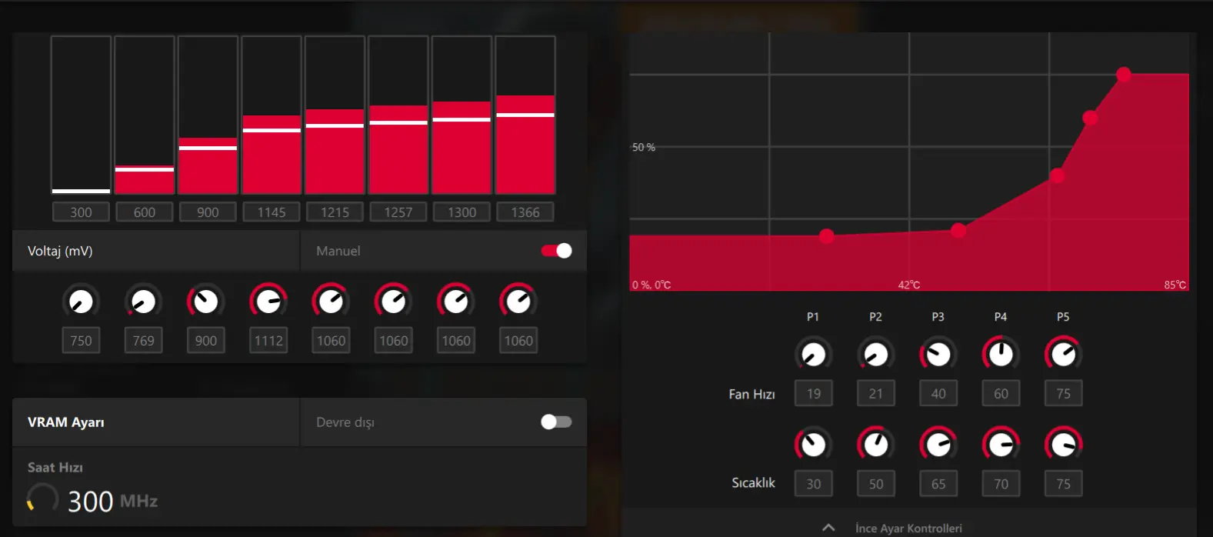Edit the 1257 frequency field
Viewport: 1213px width, 537px height.
(398, 212)
